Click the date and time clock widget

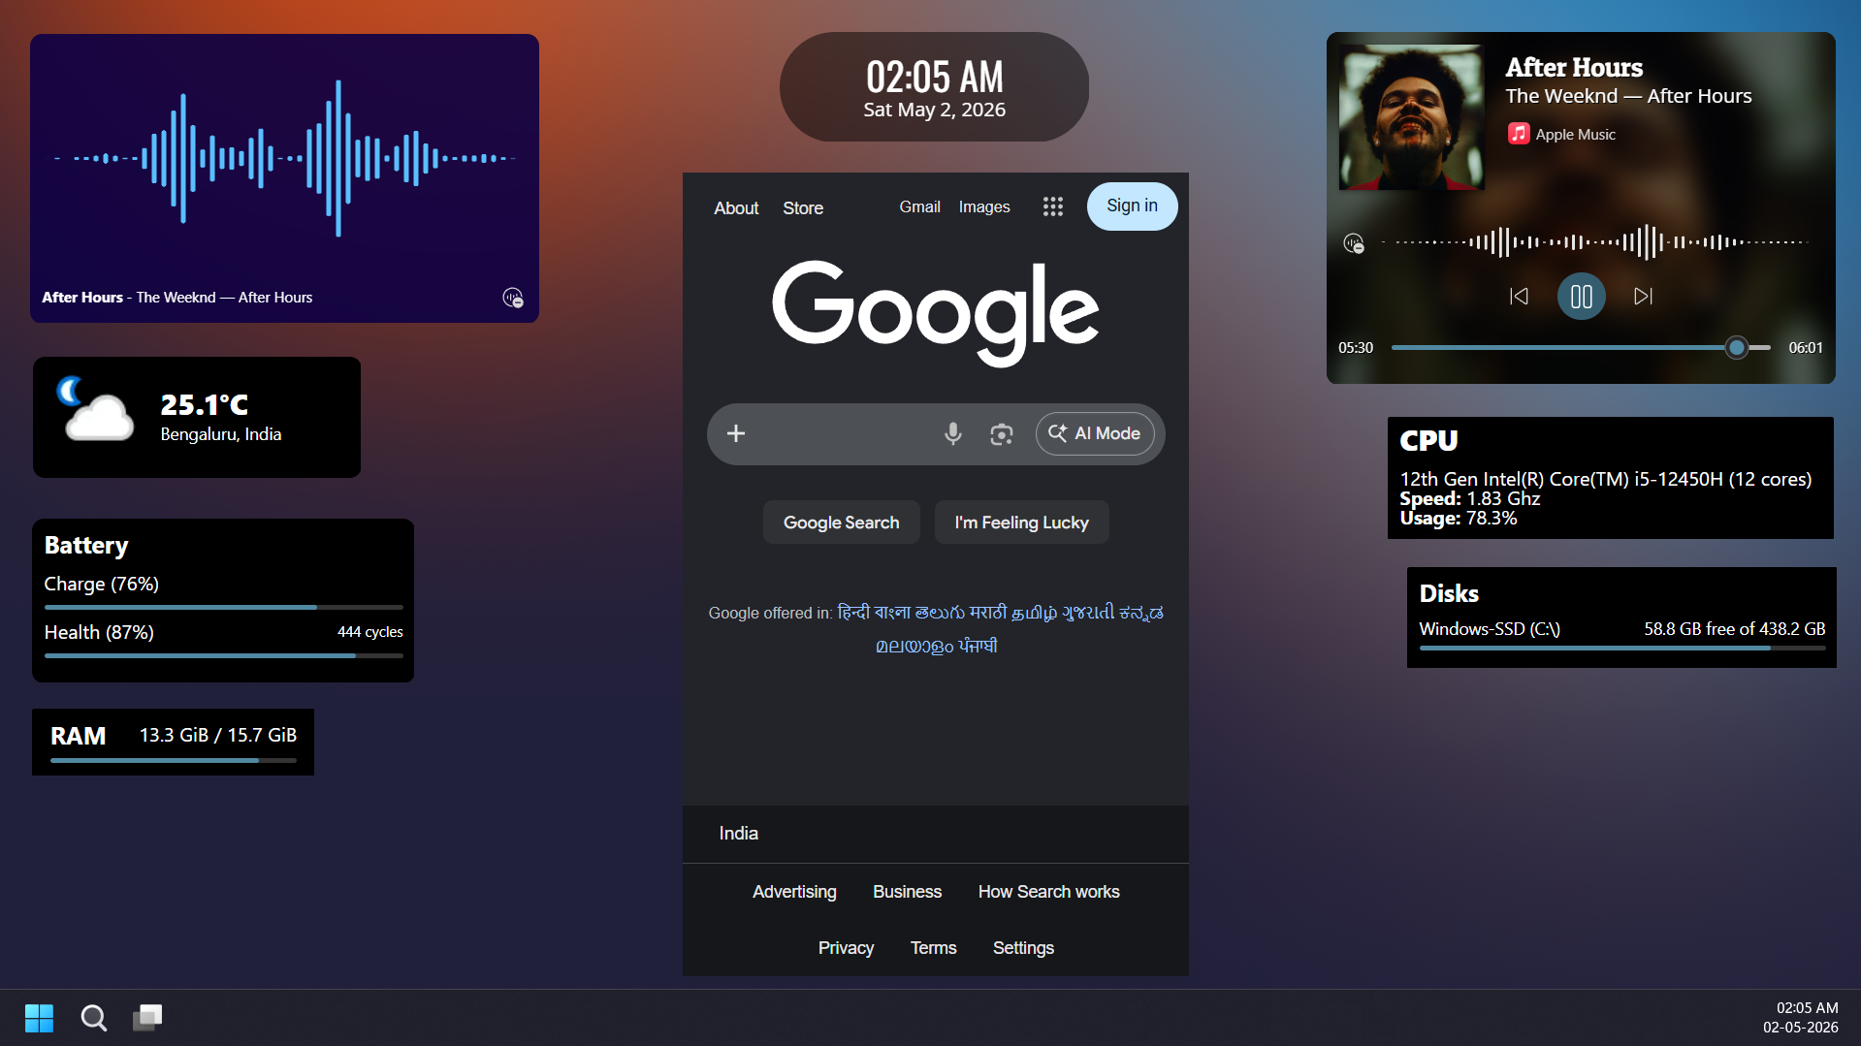pos(934,87)
